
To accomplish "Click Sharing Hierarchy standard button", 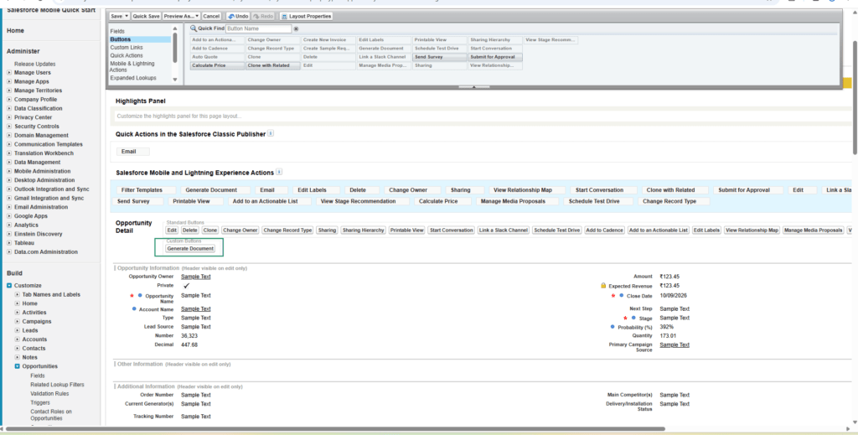I will pos(364,230).
